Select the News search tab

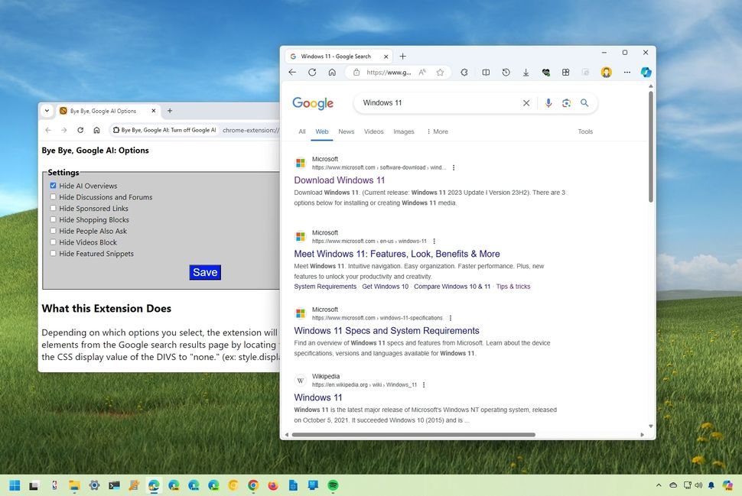click(x=346, y=131)
